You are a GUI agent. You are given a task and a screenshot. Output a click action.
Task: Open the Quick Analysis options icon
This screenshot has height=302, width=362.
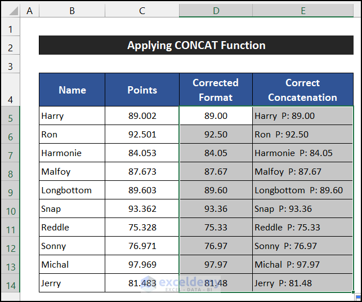(x=358, y=297)
